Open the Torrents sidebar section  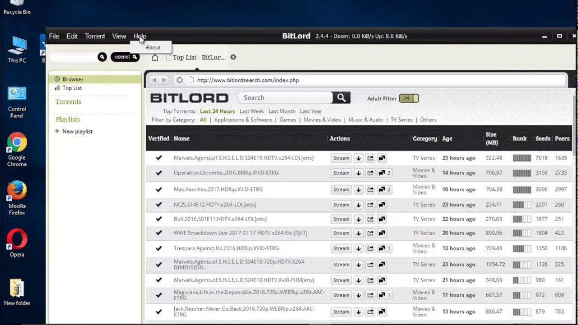click(x=68, y=102)
